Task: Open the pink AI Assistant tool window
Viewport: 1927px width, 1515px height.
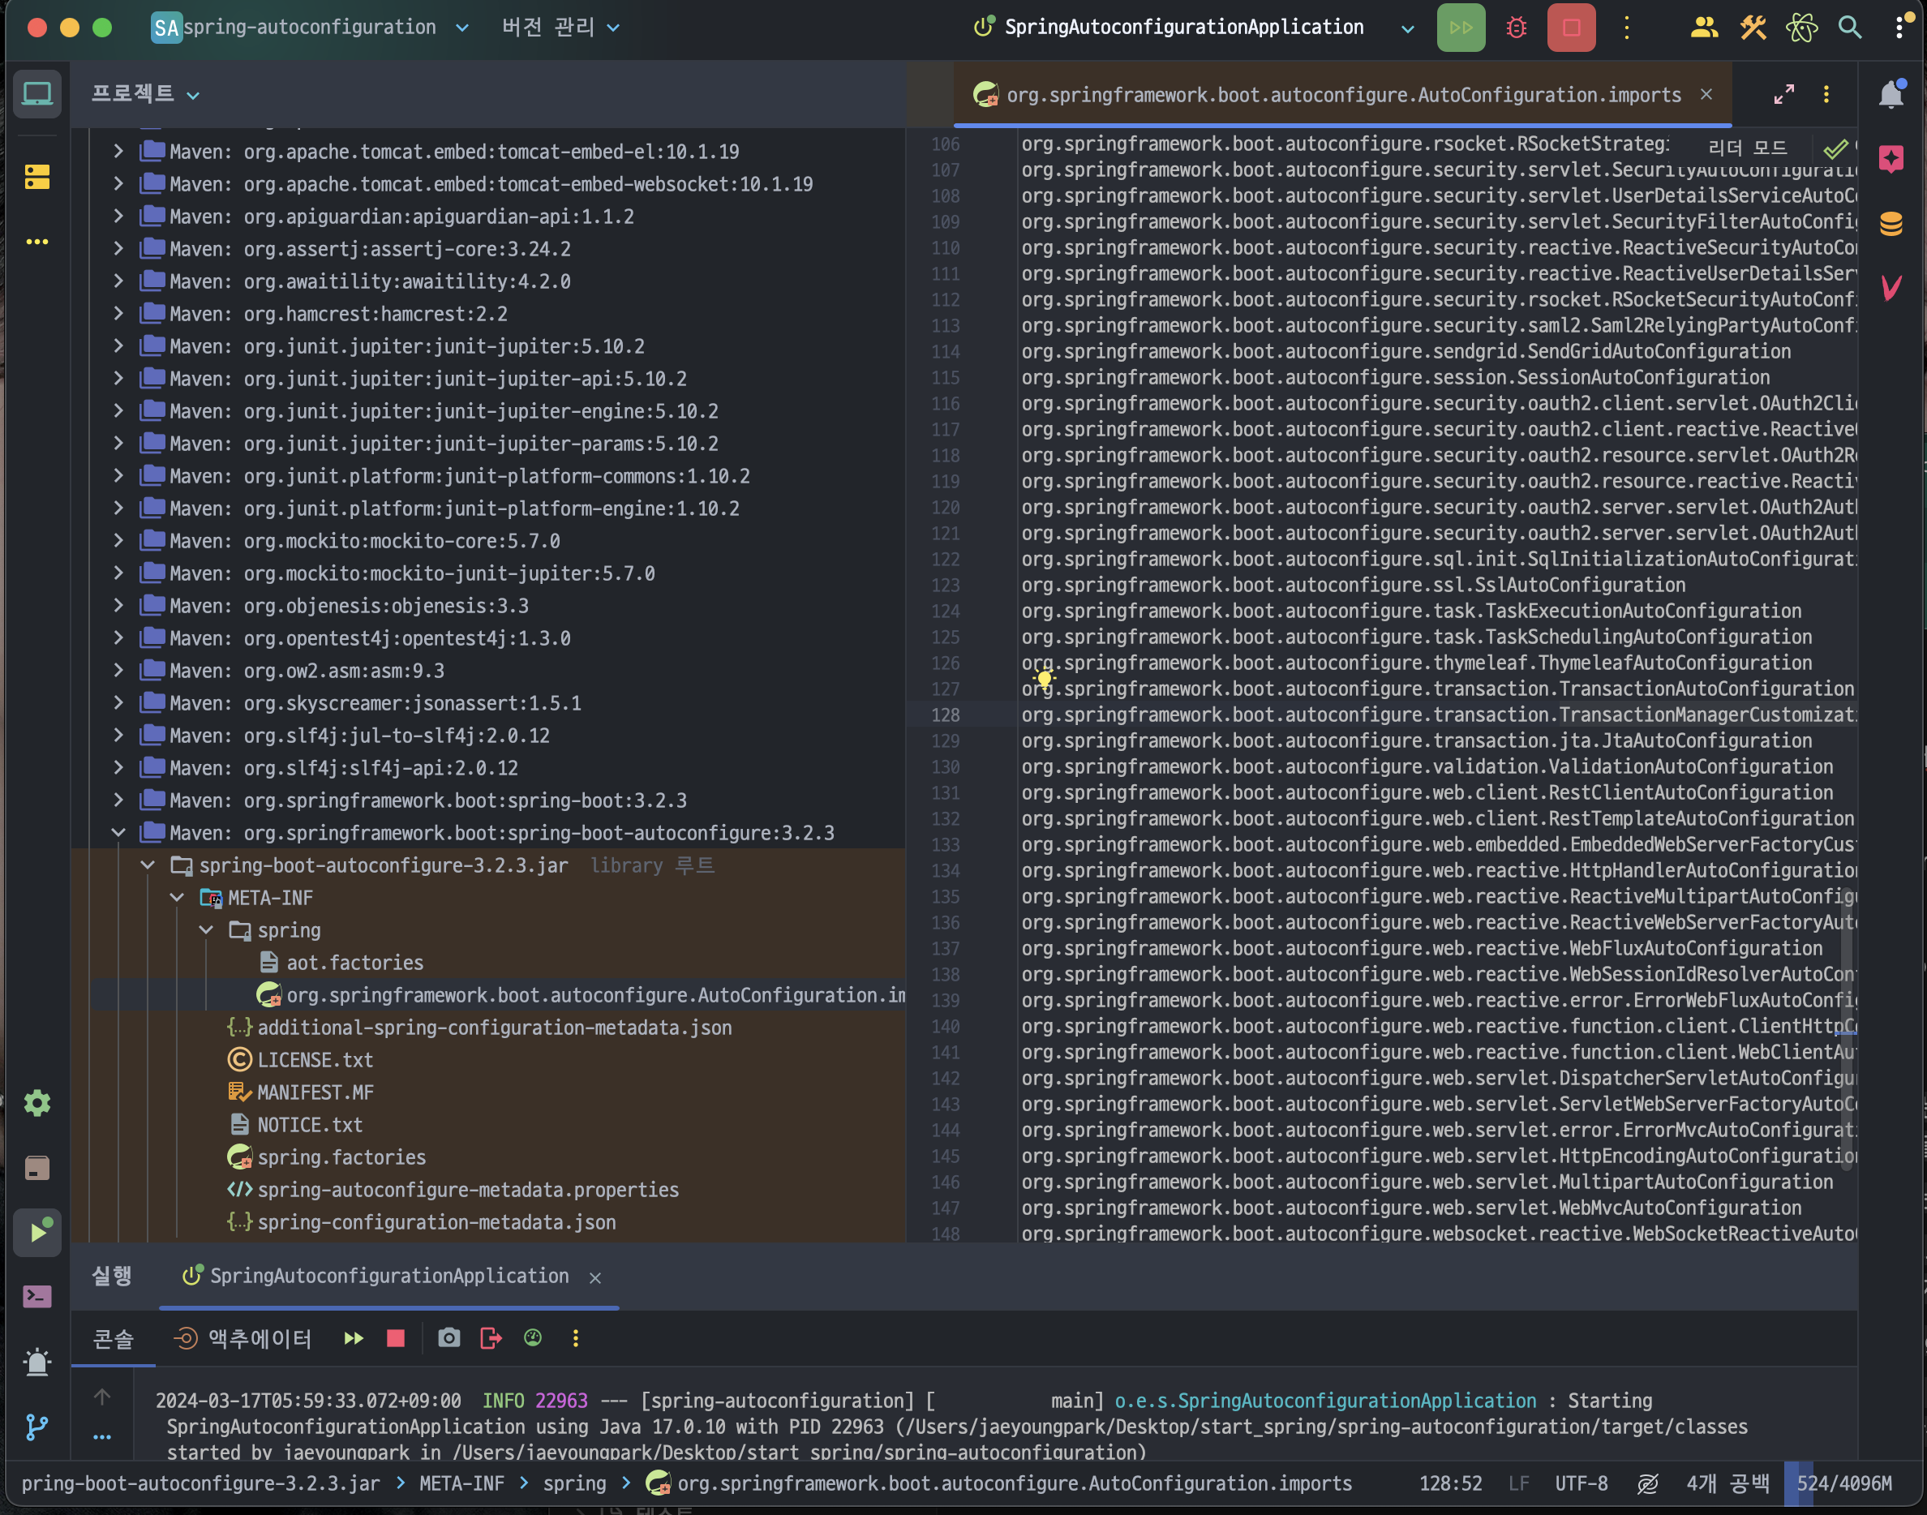Action: pyautogui.click(x=1891, y=159)
